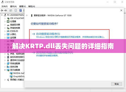126x92 pixels.
Task: Click the 取消 button in the dialog
Action: click(x=117, y=84)
